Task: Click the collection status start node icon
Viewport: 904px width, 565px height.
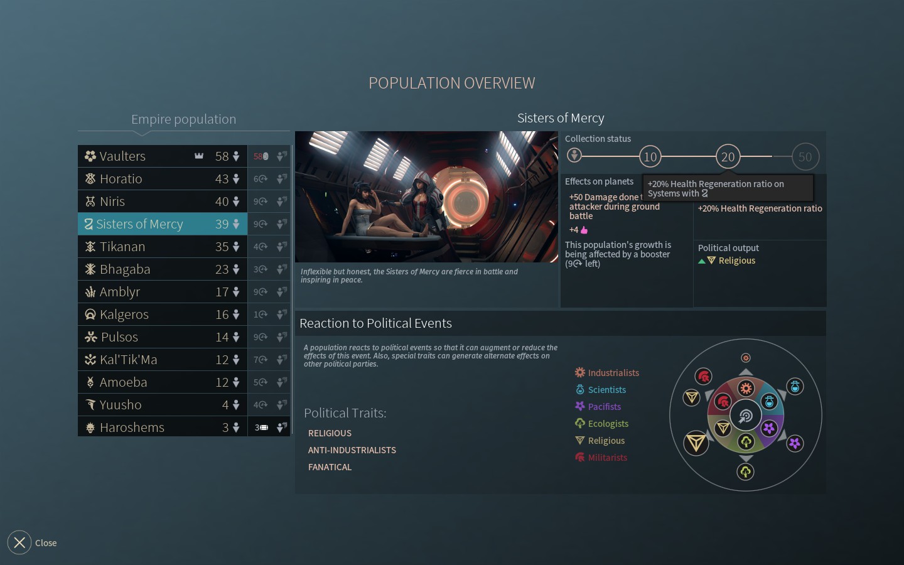Action: point(574,155)
